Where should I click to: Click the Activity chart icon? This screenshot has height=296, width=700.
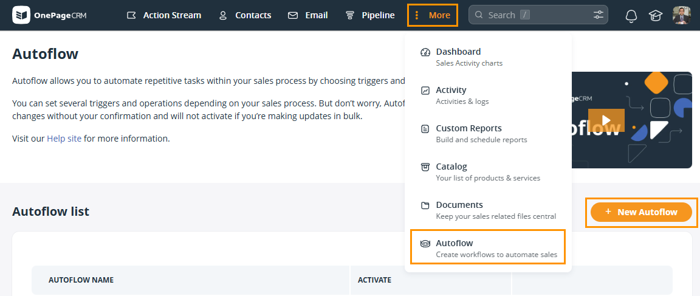[425, 91]
